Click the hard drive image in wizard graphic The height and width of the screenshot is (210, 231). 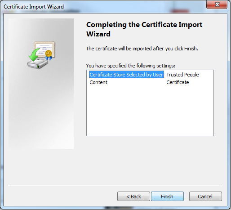(37, 64)
